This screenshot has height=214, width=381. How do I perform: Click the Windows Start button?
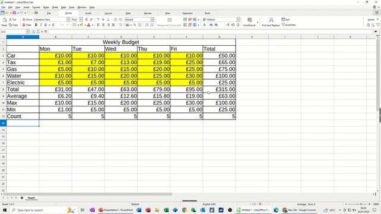point(5,210)
